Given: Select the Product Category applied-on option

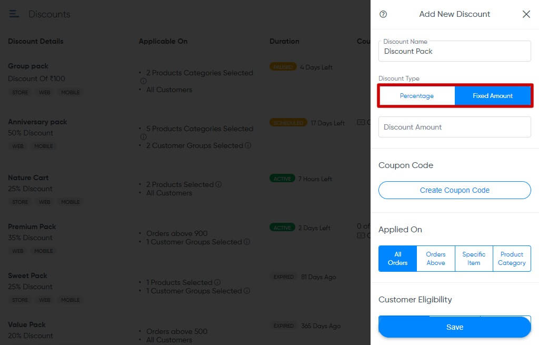Looking at the screenshot, I should [512, 259].
